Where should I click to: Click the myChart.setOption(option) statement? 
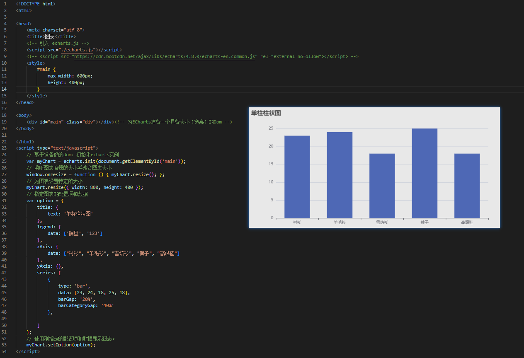point(61,345)
